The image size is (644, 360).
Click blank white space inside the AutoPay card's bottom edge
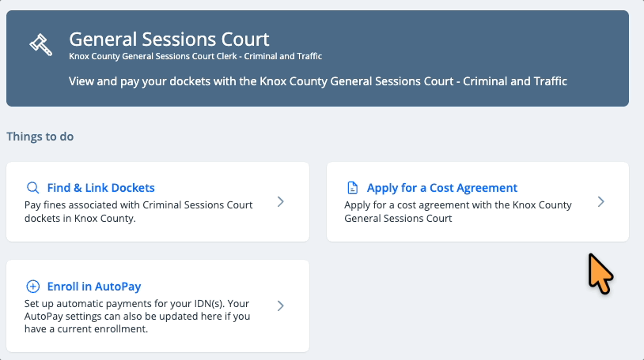[x=158, y=344]
